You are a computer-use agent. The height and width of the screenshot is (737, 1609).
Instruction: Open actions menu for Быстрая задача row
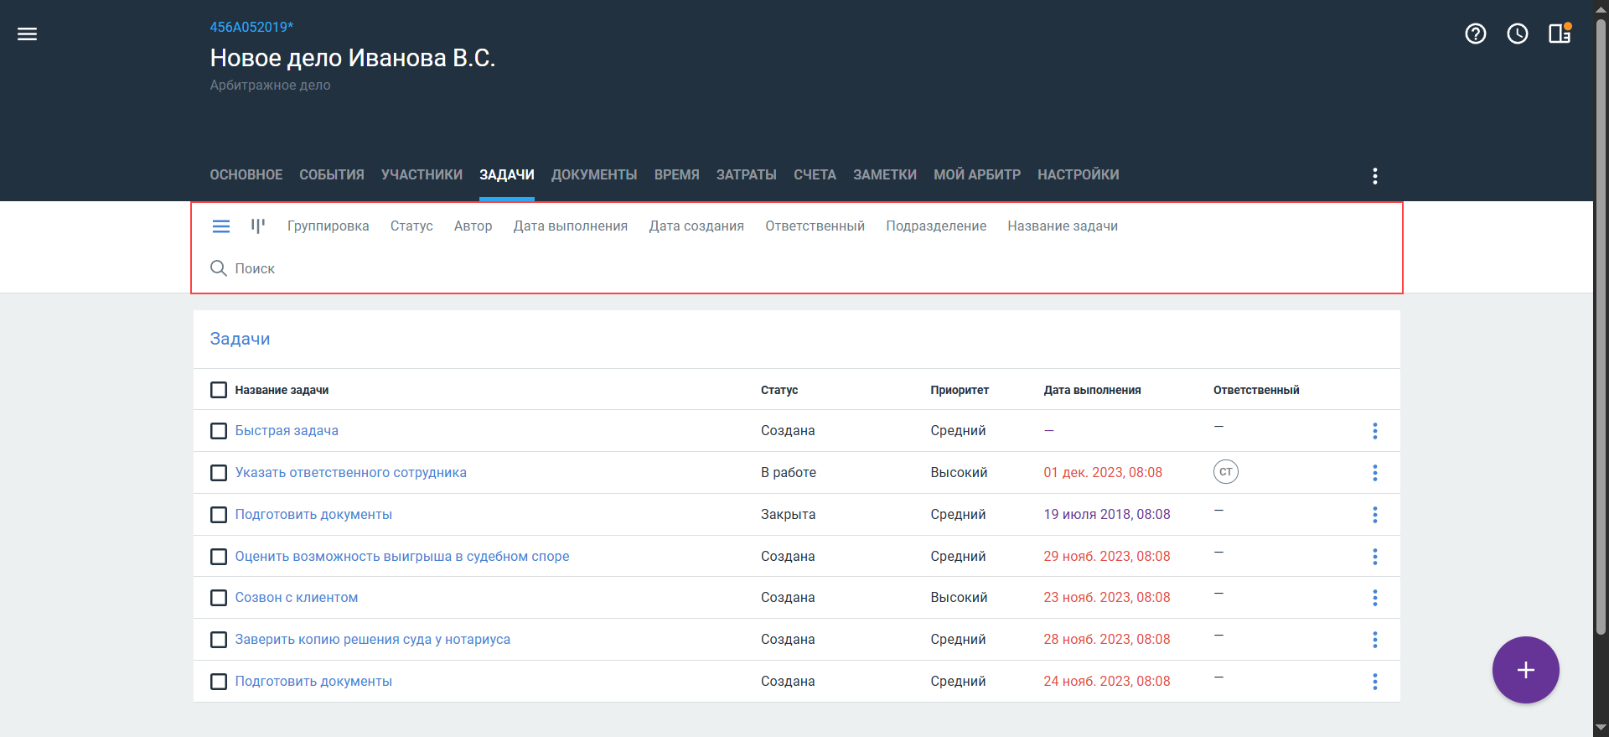point(1374,431)
